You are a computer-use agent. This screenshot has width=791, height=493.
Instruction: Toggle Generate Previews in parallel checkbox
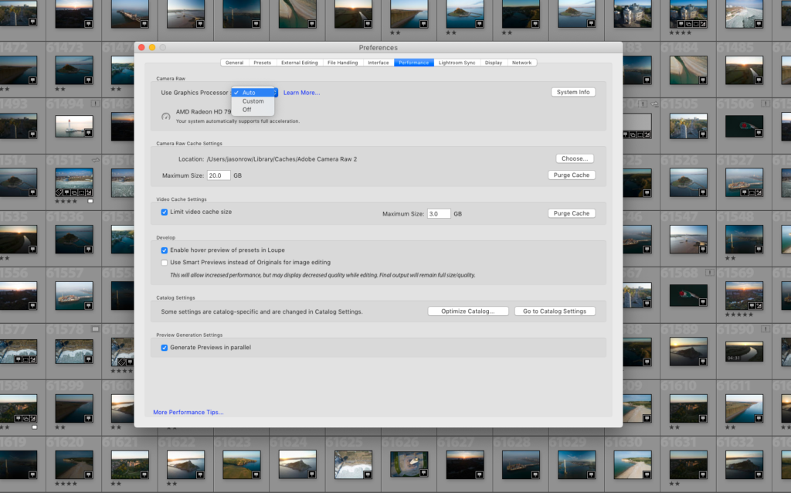[x=164, y=348]
